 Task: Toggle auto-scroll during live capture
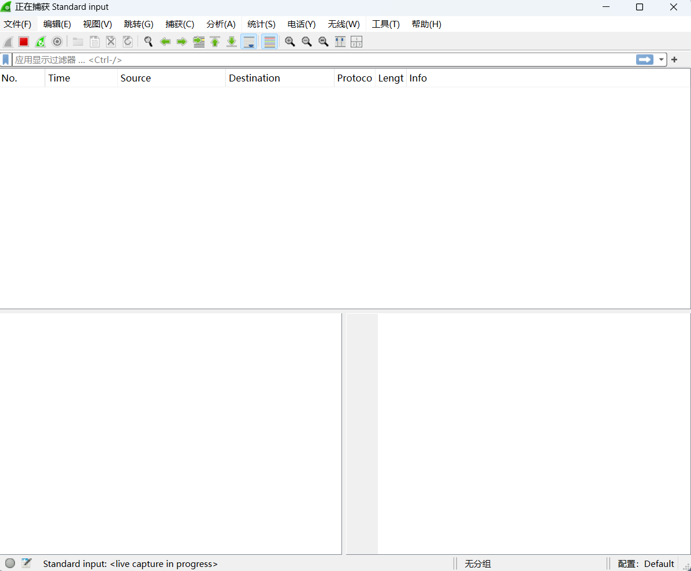click(249, 42)
